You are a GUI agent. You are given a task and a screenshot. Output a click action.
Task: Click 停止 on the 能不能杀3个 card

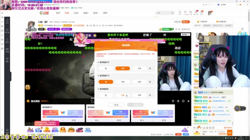52,121
